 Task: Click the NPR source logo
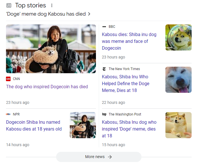(x=8, y=114)
